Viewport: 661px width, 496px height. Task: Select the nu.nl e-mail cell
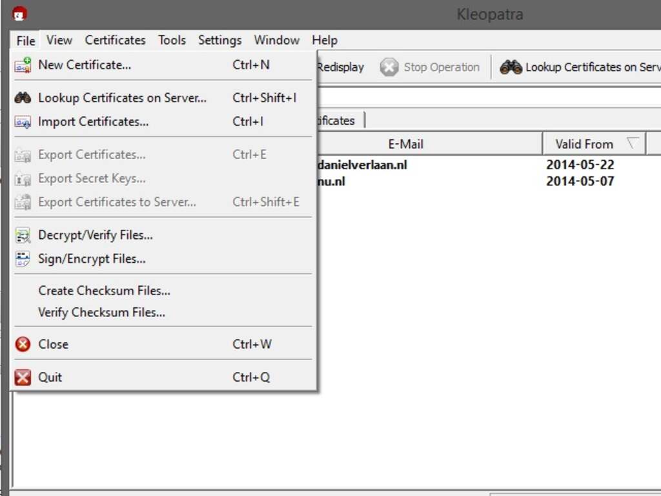coord(331,181)
